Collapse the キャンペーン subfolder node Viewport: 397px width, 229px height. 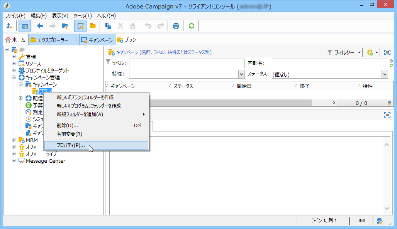click(21, 84)
